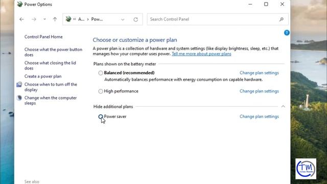Close the Power Options window
The height and width of the screenshot is (184, 327).
click(x=282, y=4)
